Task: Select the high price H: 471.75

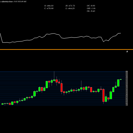Action: [x=70, y=6]
